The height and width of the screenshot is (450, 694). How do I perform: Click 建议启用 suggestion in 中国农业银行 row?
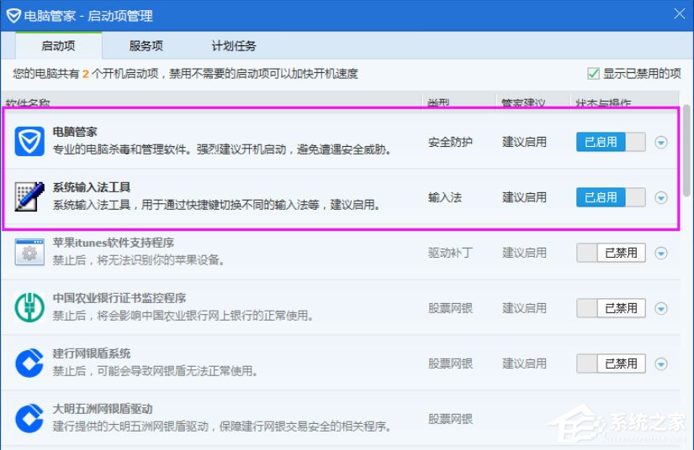click(x=524, y=308)
